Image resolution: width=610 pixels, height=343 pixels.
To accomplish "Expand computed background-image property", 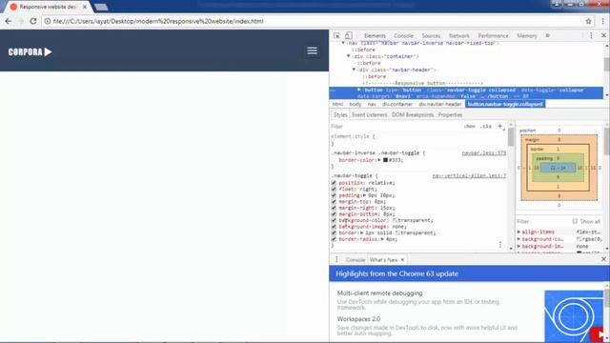I will point(518,246).
